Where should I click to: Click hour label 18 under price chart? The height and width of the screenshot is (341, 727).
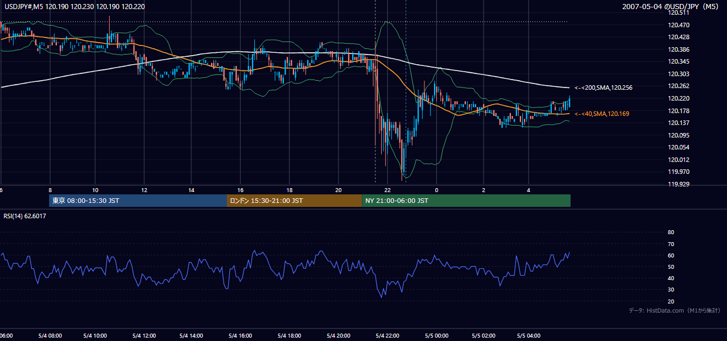[x=290, y=190]
